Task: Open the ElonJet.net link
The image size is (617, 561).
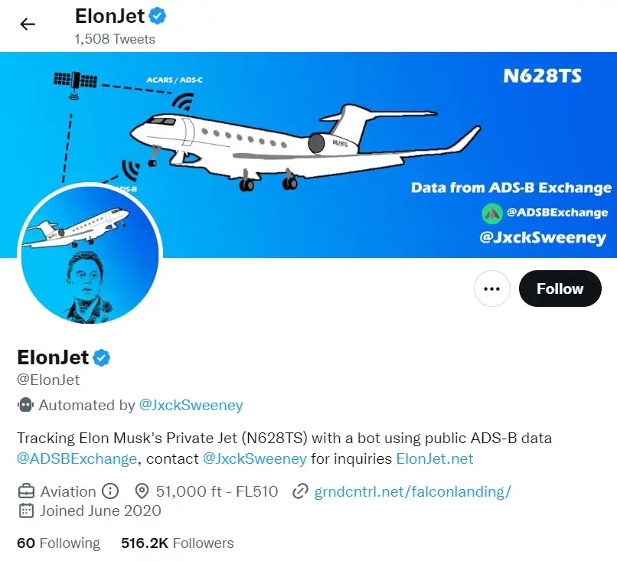Action: (x=434, y=459)
